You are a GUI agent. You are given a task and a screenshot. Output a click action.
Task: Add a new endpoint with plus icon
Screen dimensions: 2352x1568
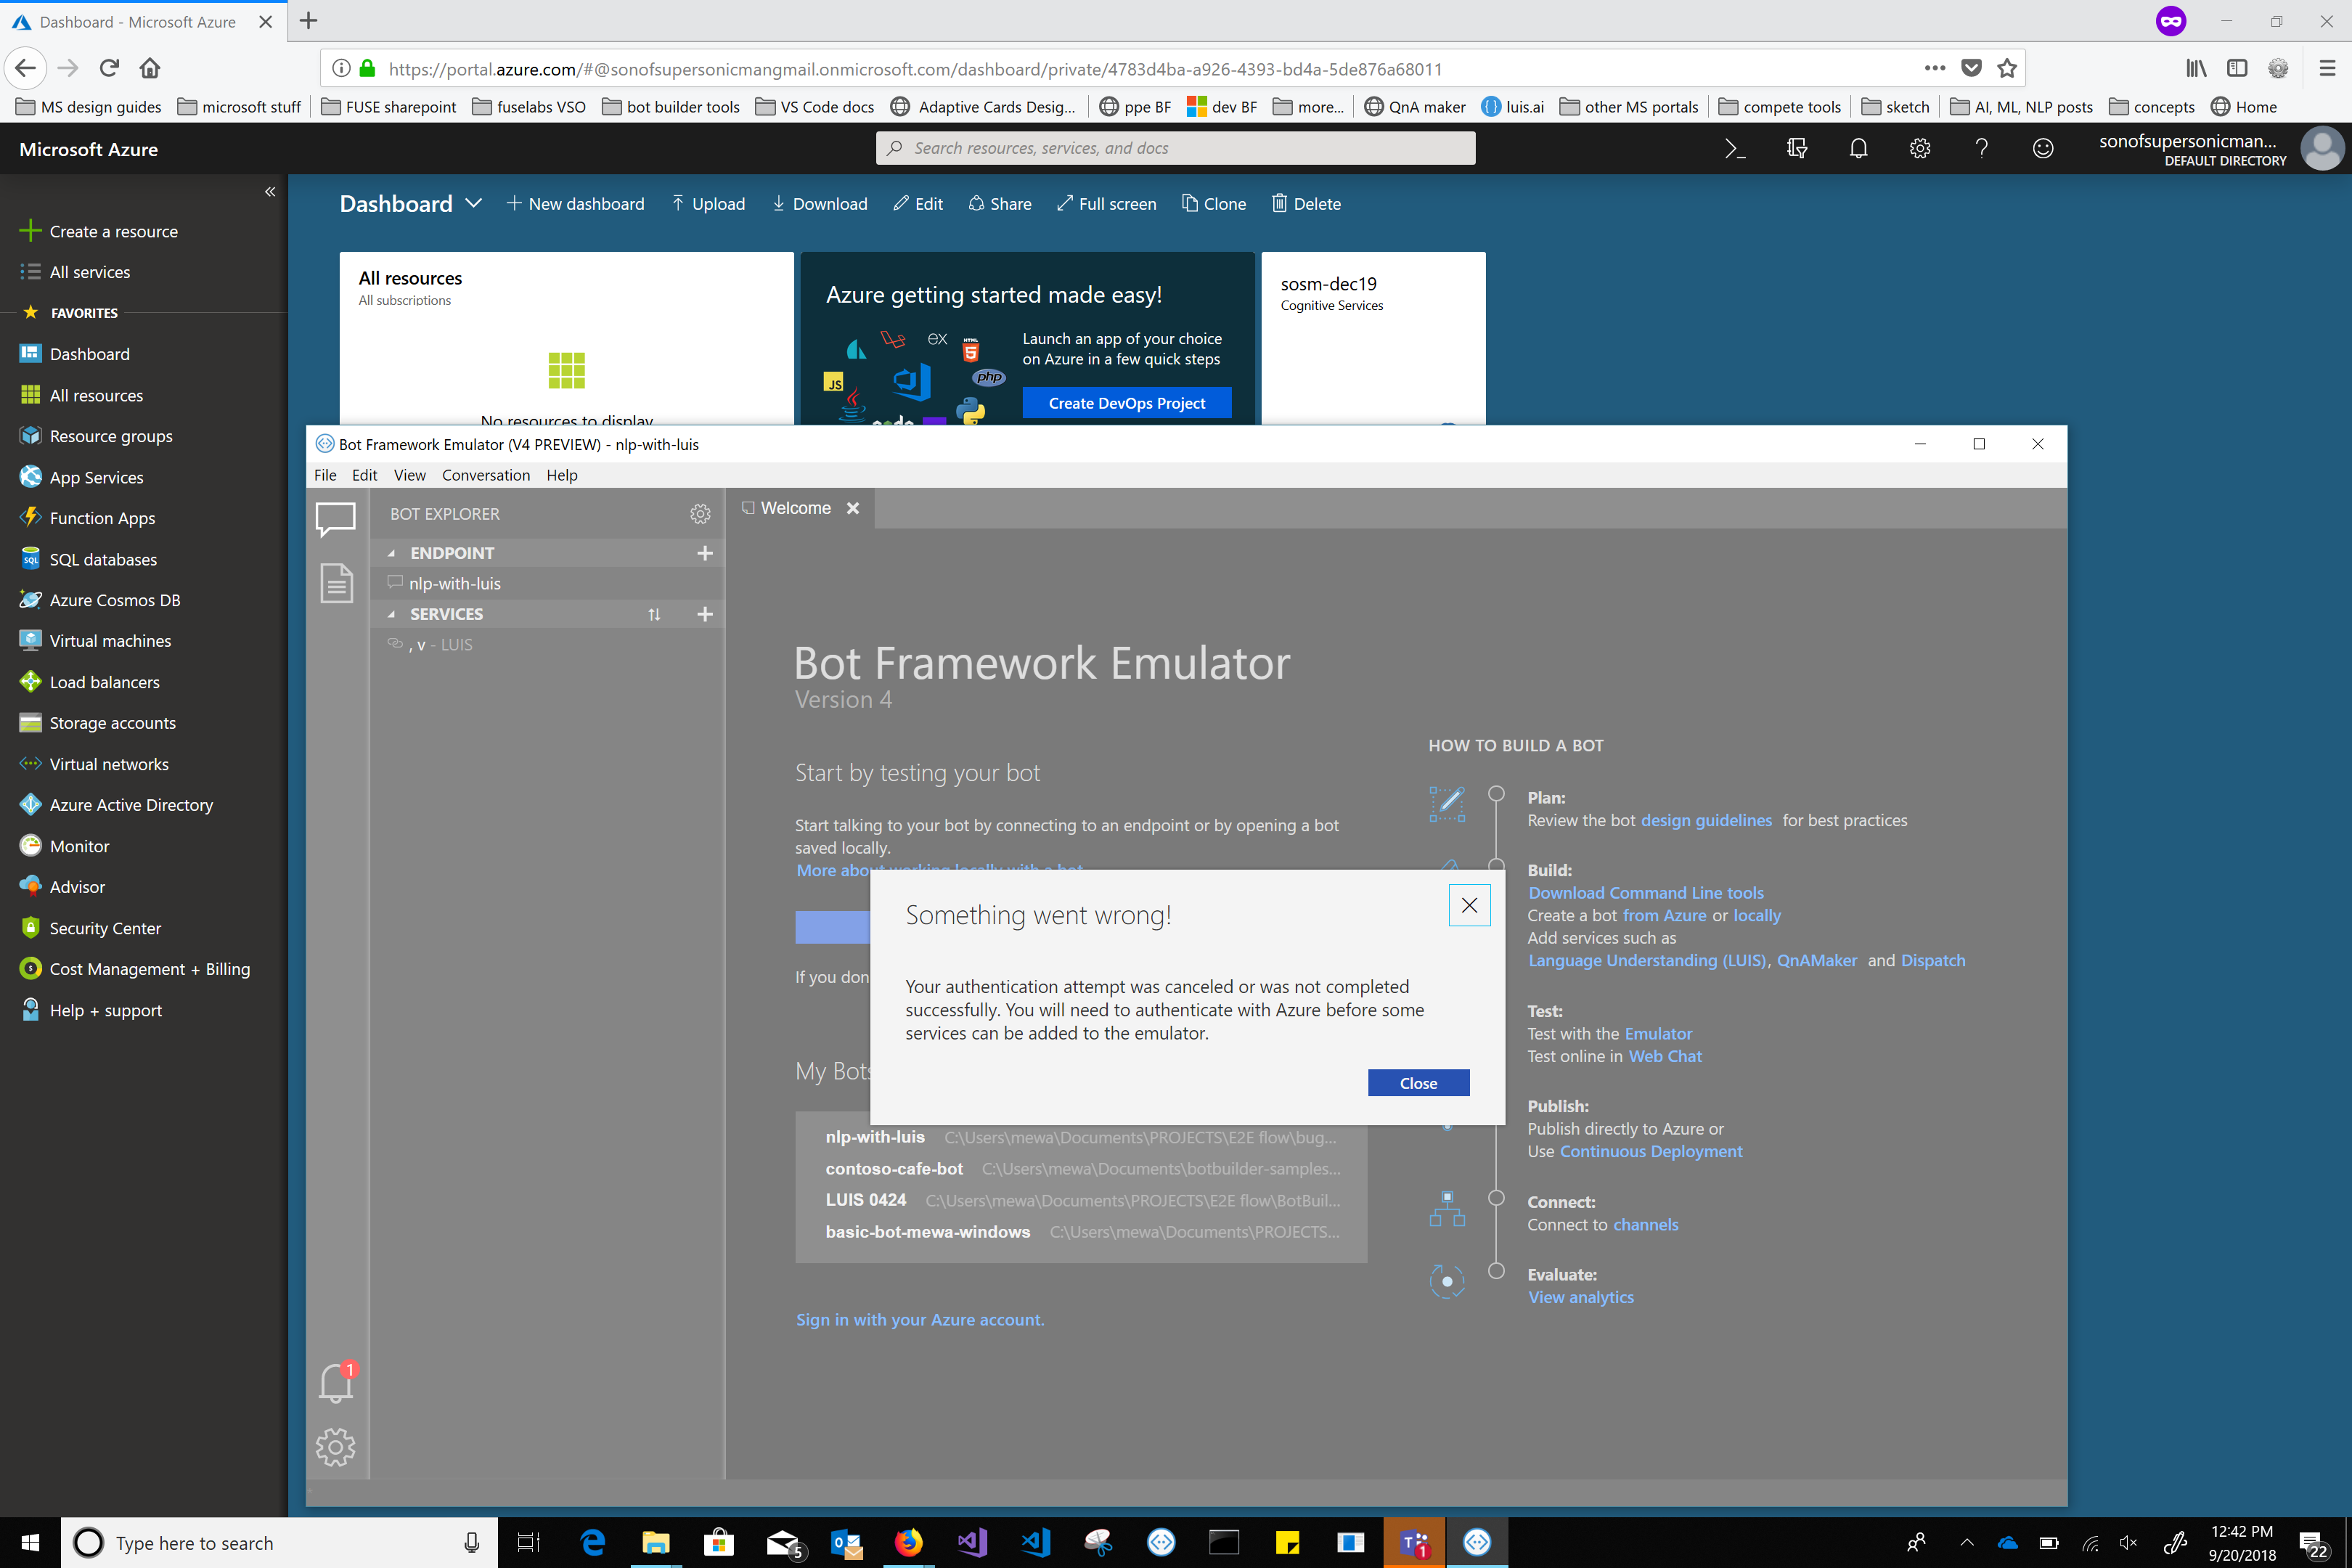[x=705, y=553]
